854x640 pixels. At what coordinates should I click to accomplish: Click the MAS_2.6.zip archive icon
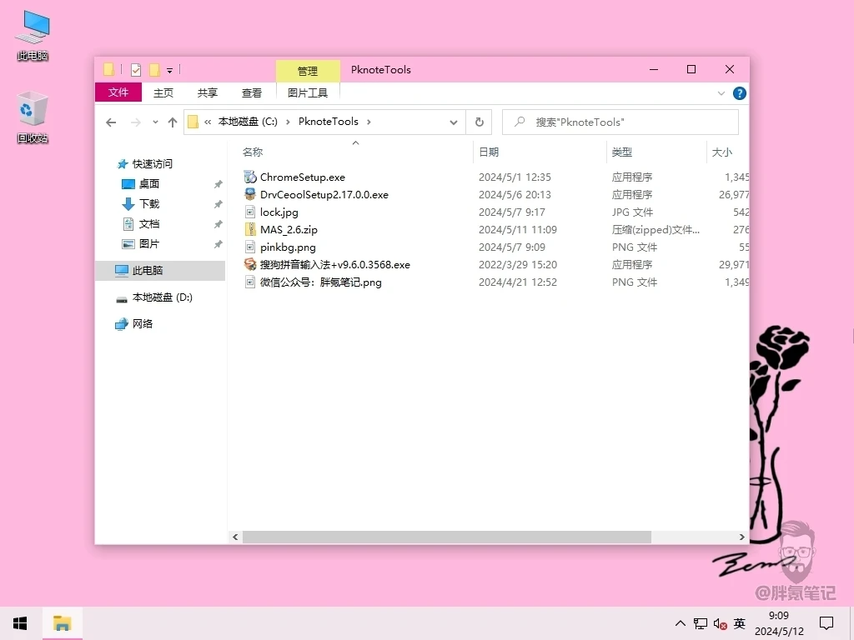[x=250, y=229]
